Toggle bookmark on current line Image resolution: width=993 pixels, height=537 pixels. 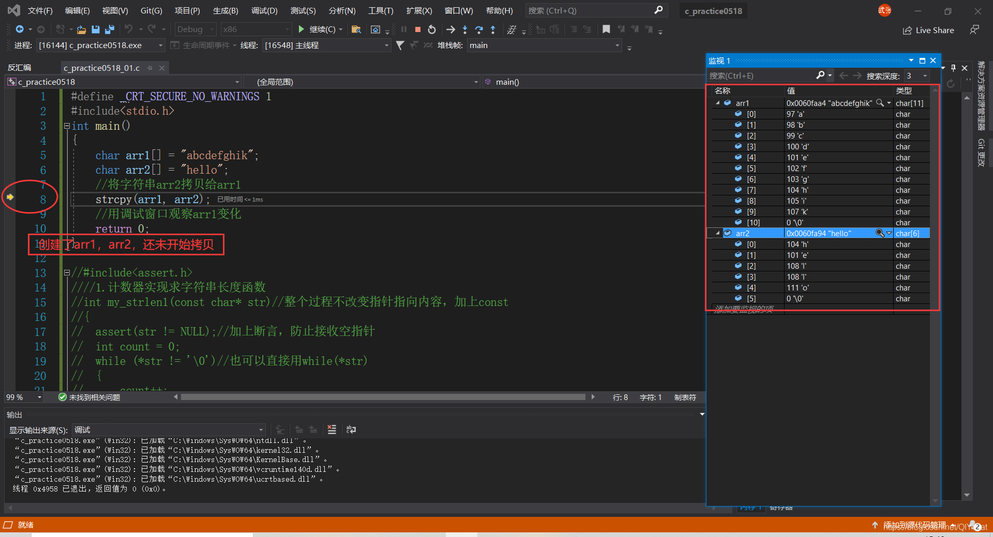tap(606, 29)
